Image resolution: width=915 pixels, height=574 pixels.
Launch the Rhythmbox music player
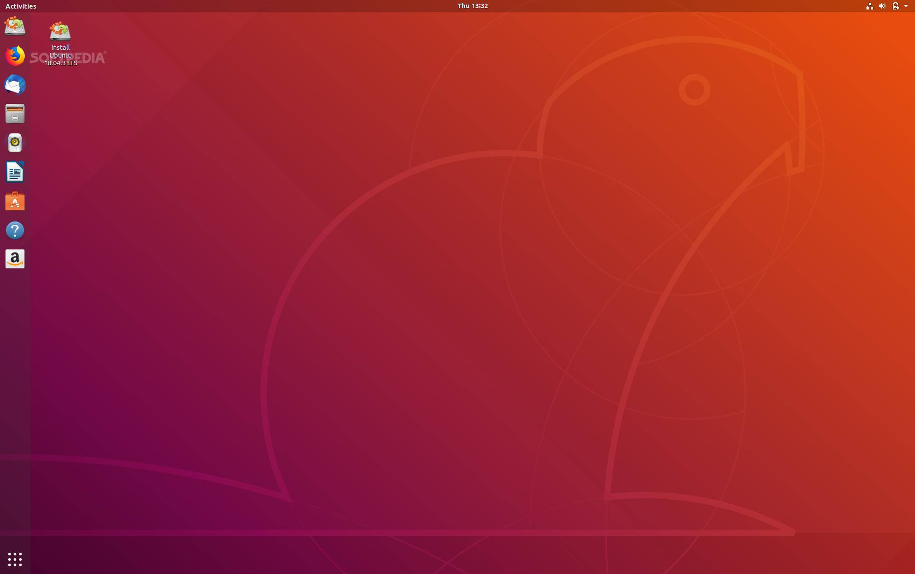click(x=15, y=143)
